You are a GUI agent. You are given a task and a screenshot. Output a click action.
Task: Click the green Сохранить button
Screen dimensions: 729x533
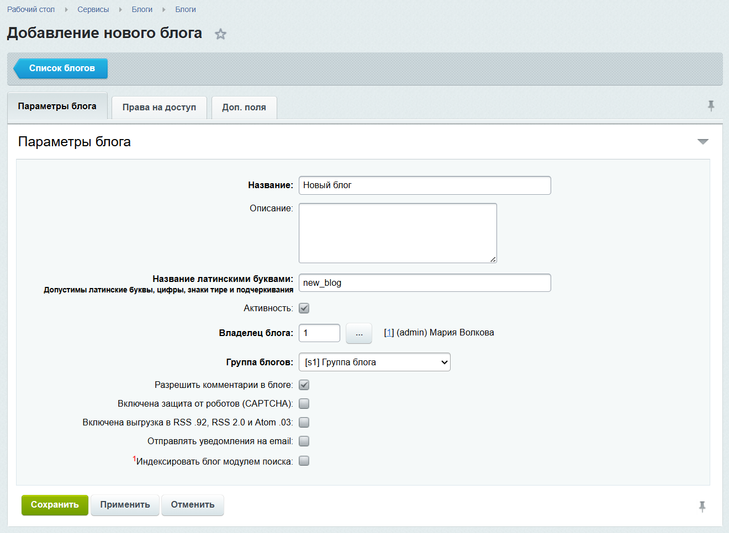click(x=55, y=505)
